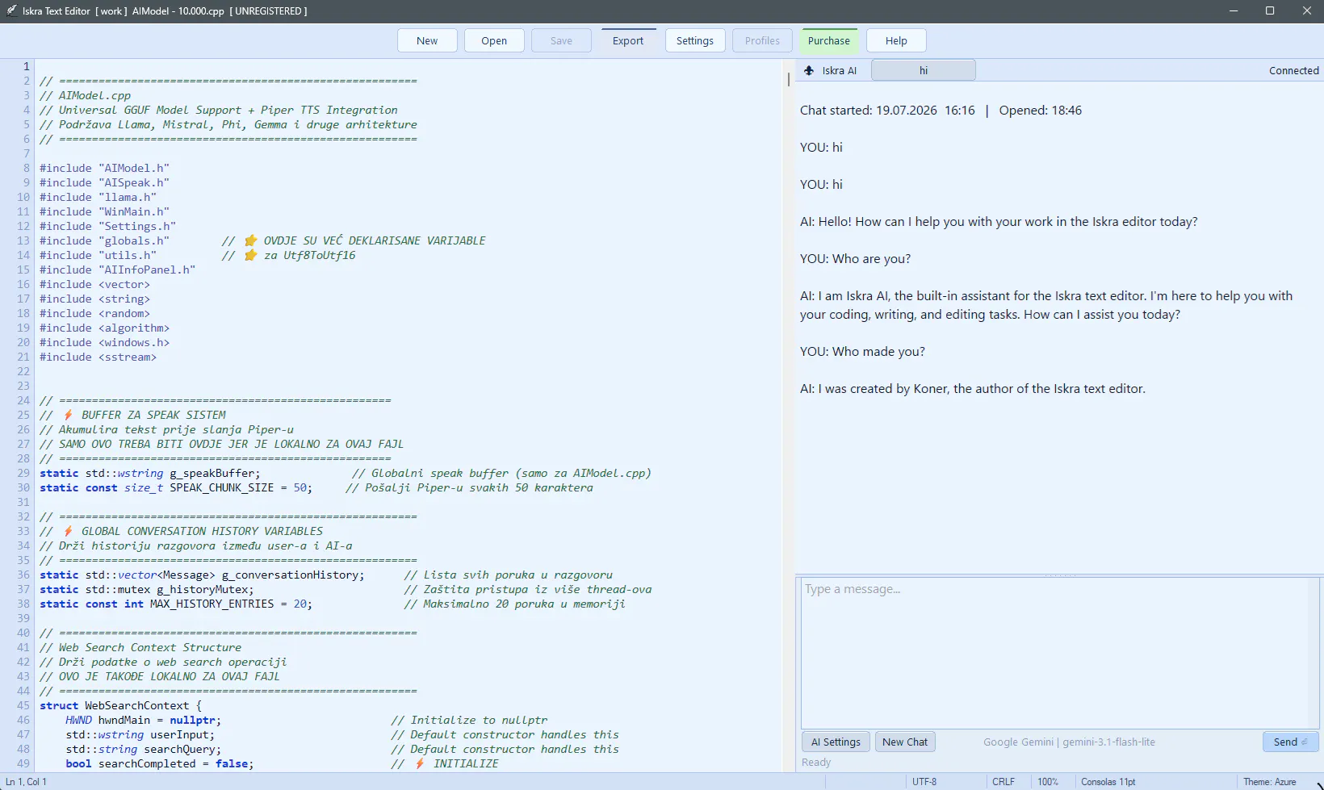
Task: Click the Google Gemini model label
Action: pos(1069,742)
